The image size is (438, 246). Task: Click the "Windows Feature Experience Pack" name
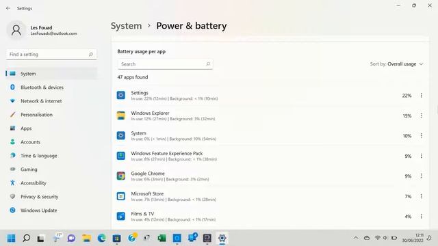167,153
